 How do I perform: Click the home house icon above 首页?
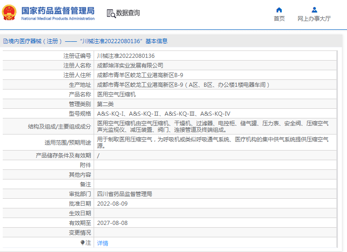tap(279, 10)
